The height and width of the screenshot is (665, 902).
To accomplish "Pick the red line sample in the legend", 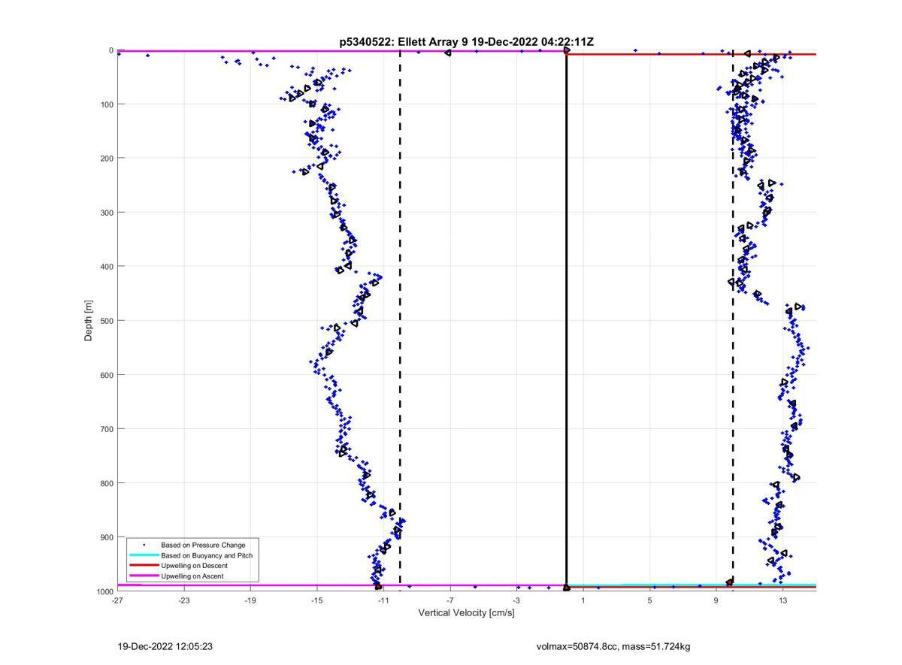I will [144, 566].
